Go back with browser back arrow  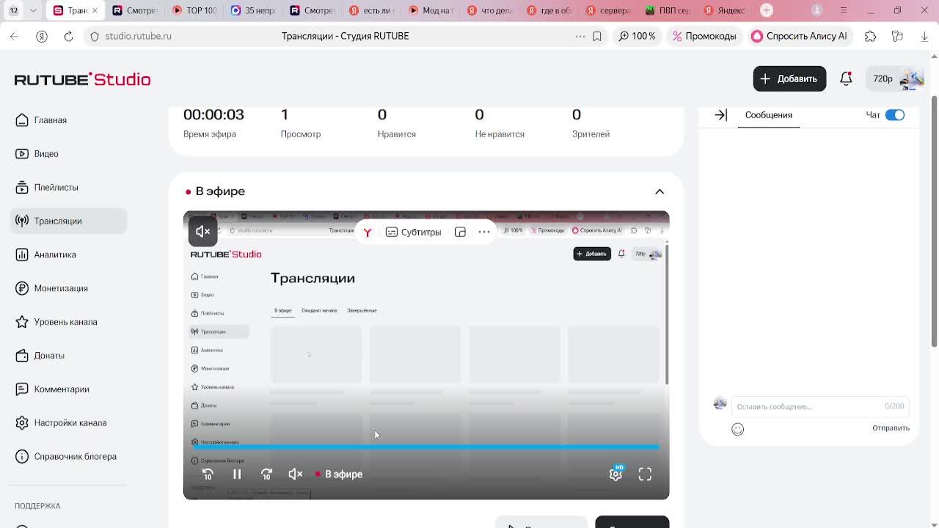click(x=15, y=36)
